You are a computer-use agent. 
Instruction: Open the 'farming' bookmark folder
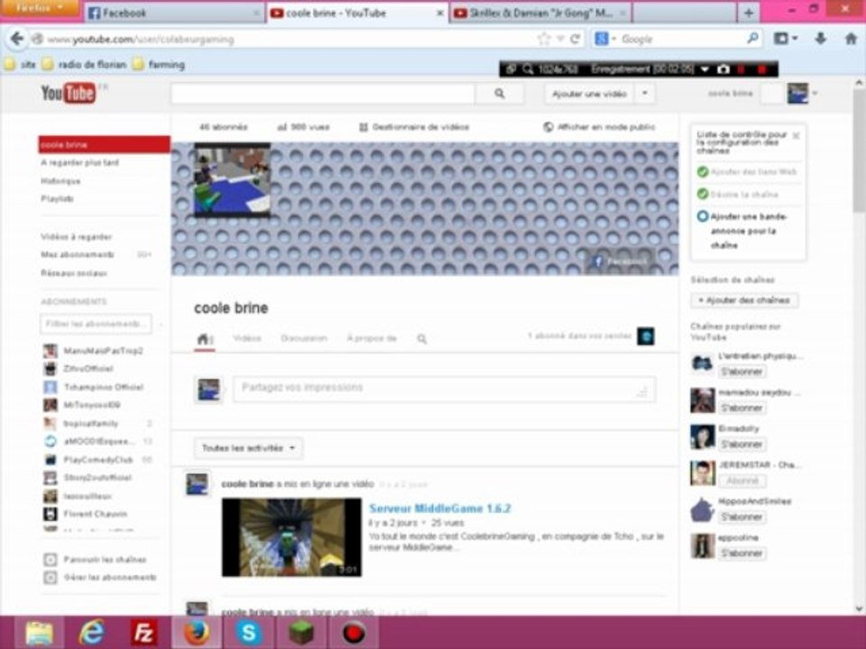(x=159, y=65)
